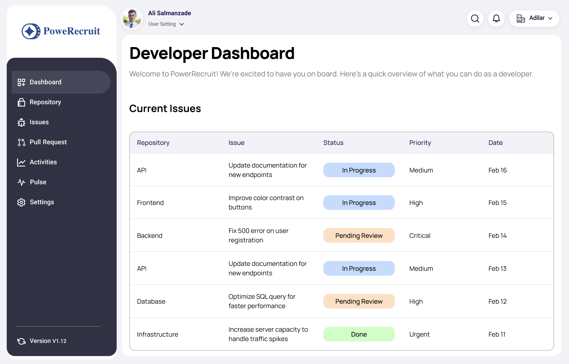Click the Infrastructure repository cell

(158, 334)
